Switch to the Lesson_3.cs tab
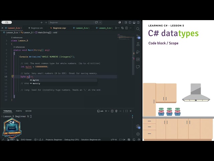The height and width of the screenshot is (161, 214). [x=81, y=28]
